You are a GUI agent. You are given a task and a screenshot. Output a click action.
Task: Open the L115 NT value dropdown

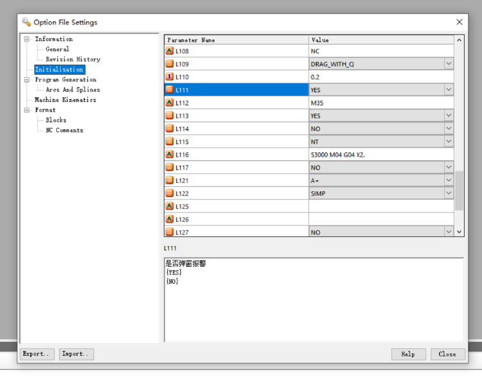(449, 141)
